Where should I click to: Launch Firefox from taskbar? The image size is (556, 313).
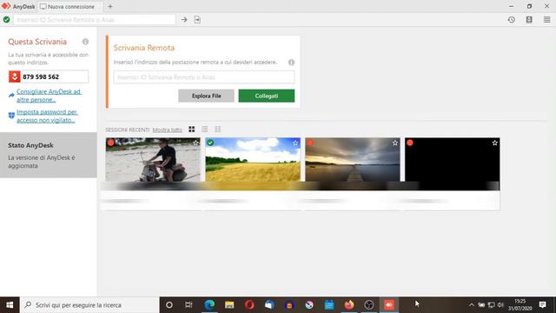coord(349,305)
